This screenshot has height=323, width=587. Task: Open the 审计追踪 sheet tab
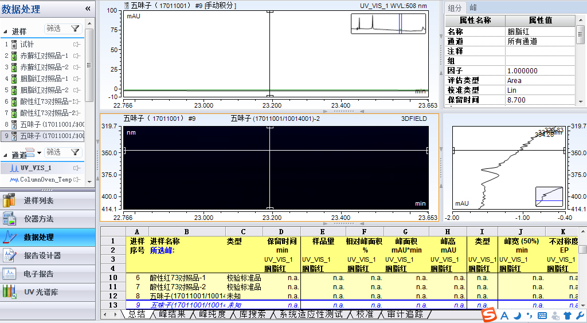(405, 314)
